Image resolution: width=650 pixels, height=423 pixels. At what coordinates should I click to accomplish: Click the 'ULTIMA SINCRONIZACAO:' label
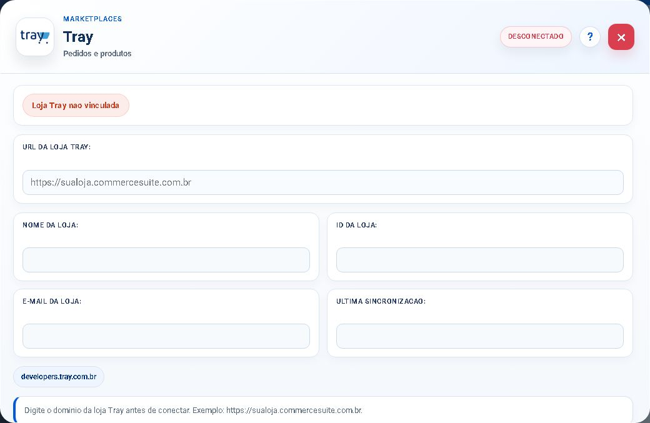click(381, 301)
